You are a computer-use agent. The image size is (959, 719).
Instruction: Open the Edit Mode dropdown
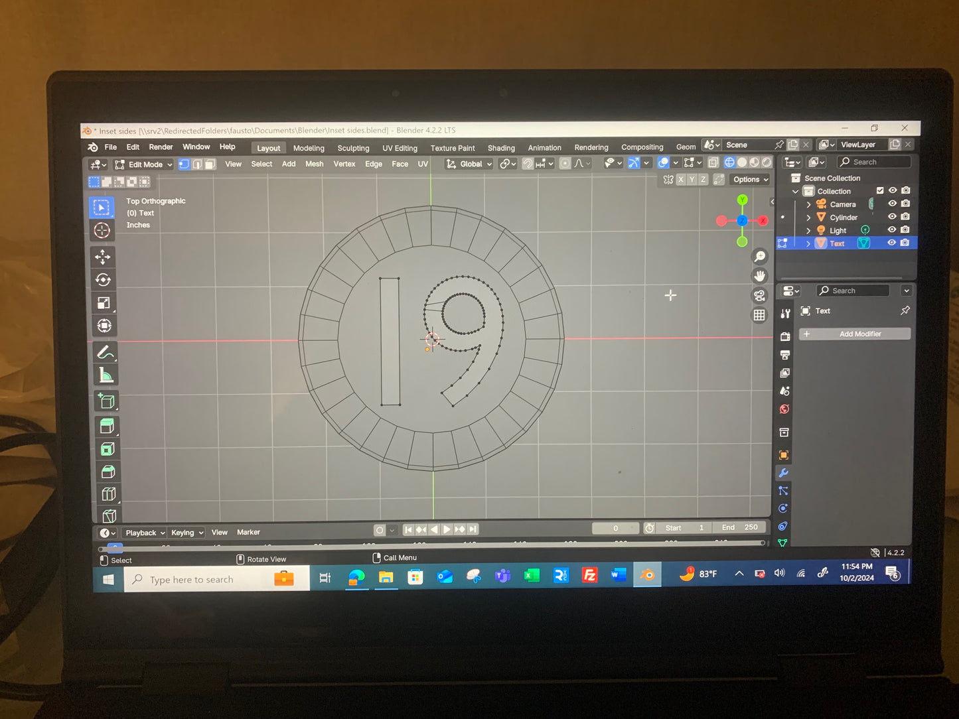click(x=144, y=164)
